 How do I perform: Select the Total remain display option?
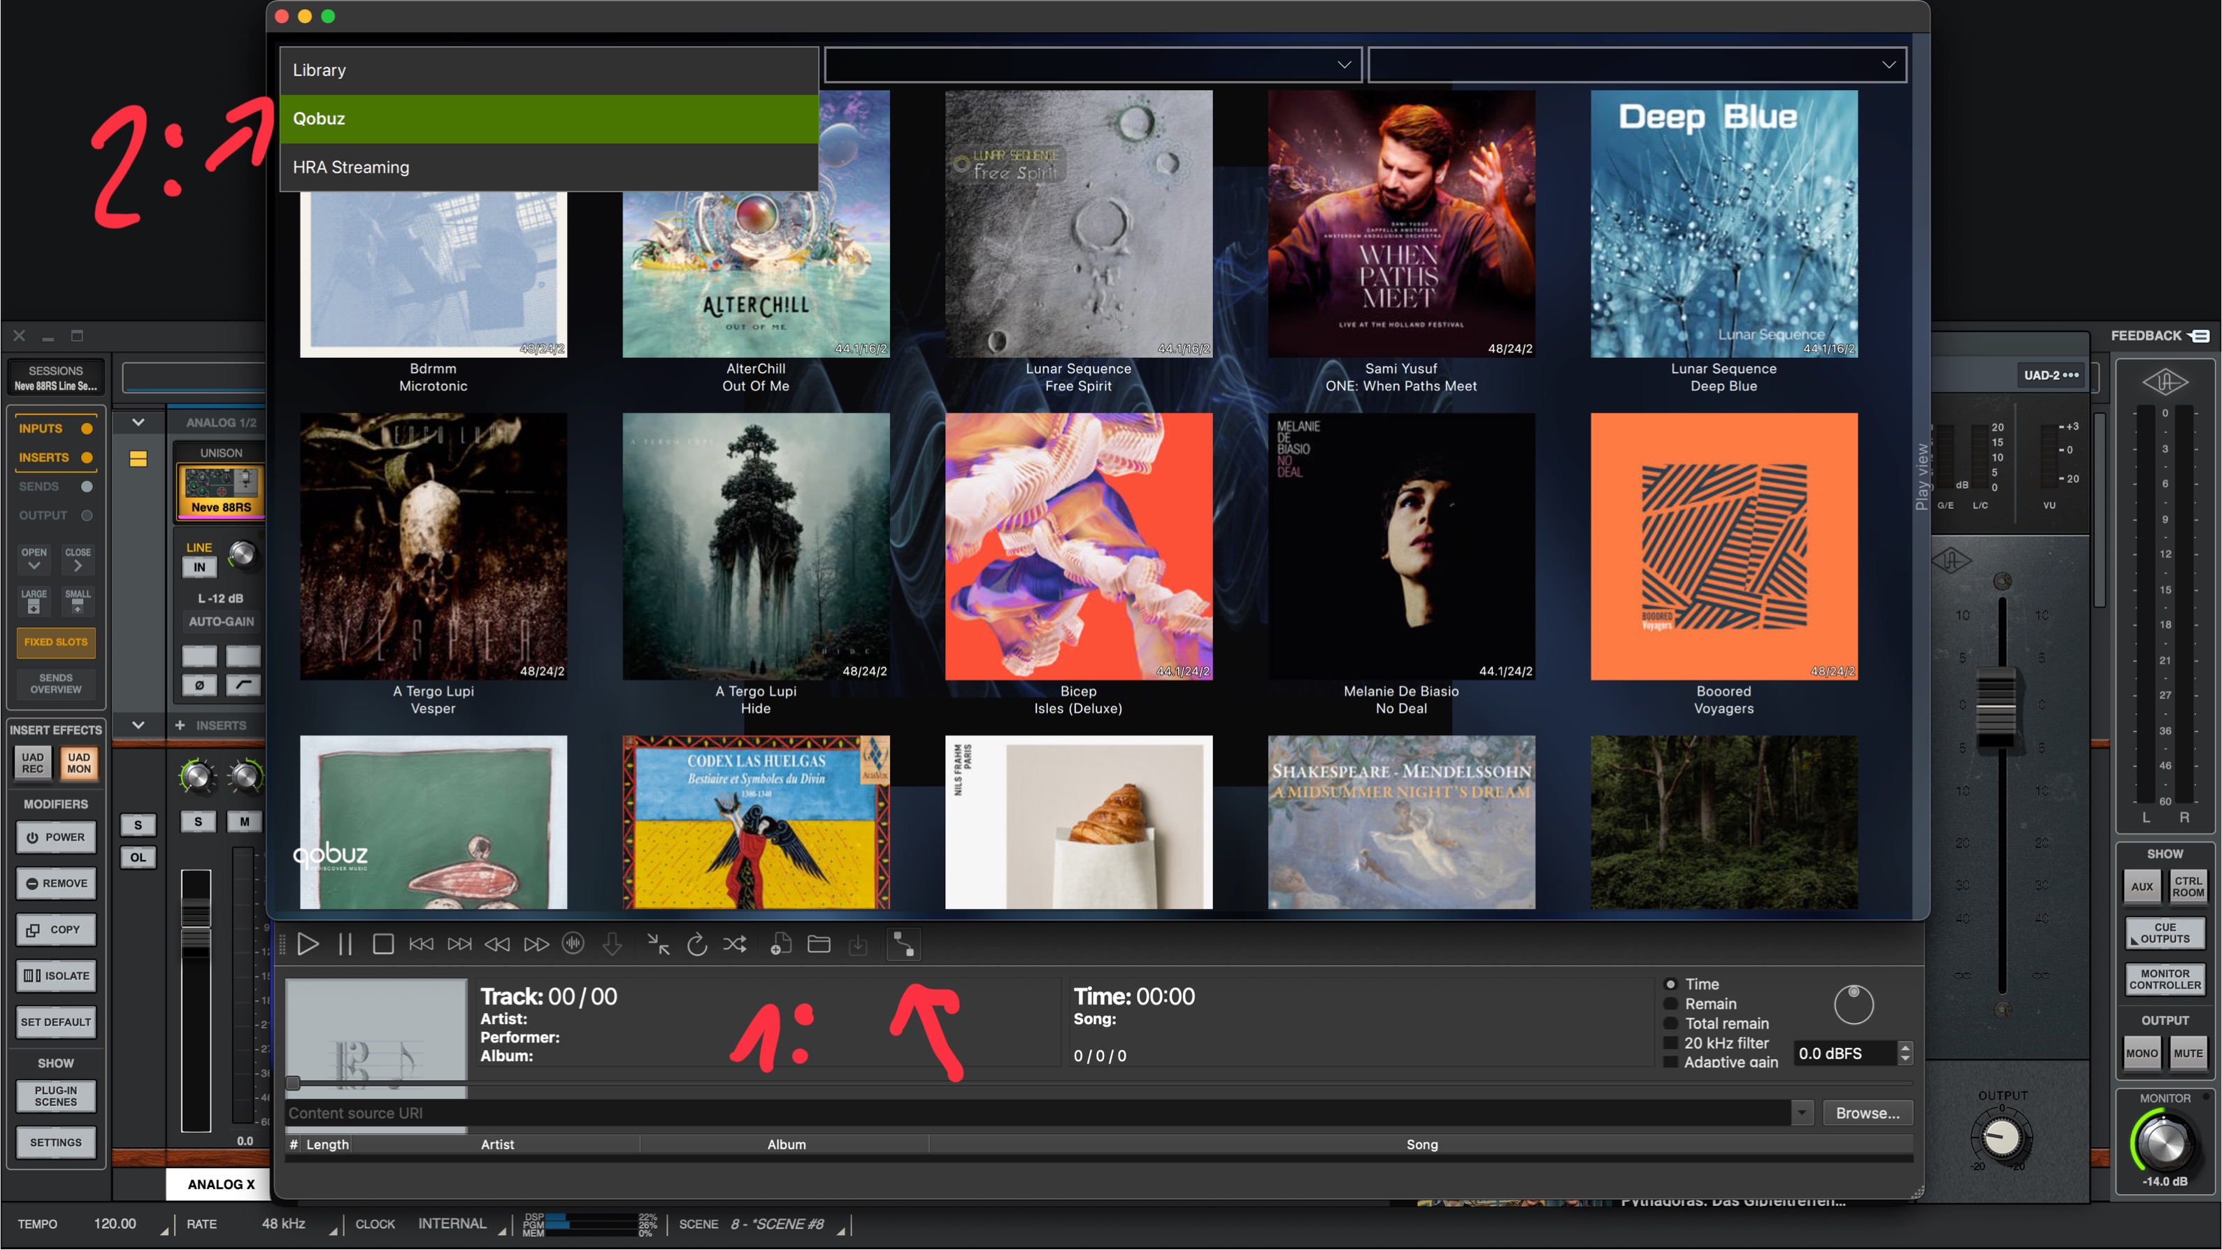point(1670,1024)
